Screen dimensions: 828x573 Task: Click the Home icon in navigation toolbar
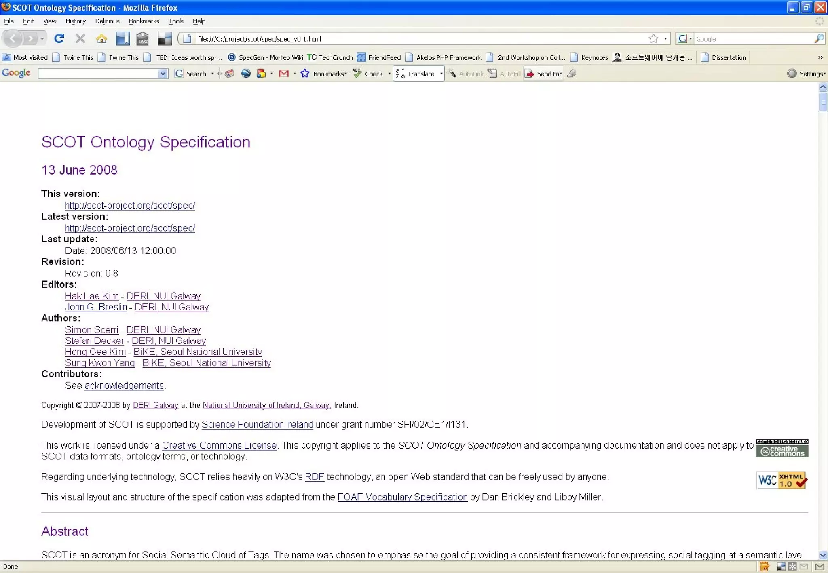[101, 39]
